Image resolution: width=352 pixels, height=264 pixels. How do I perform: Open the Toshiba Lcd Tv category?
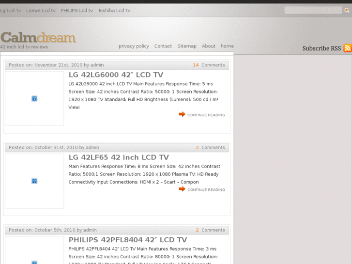tap(114, 11)
